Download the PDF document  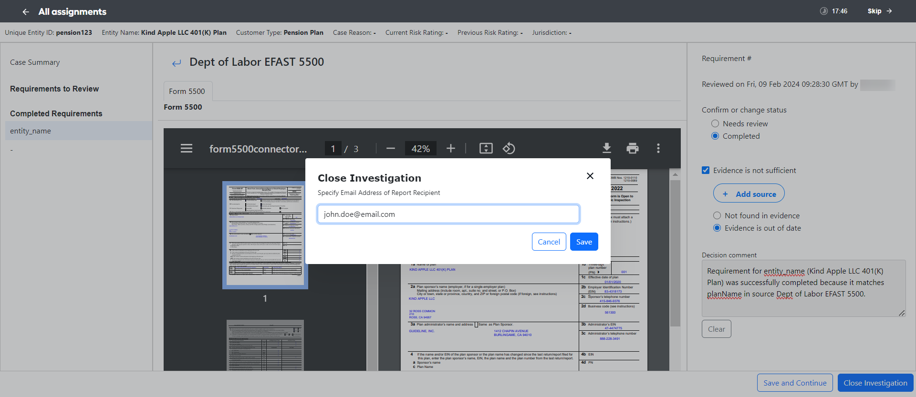607,148
